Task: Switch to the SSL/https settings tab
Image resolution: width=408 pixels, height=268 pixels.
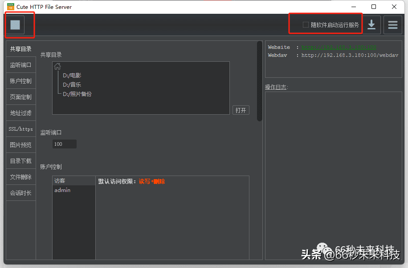Action: [20, 128]
